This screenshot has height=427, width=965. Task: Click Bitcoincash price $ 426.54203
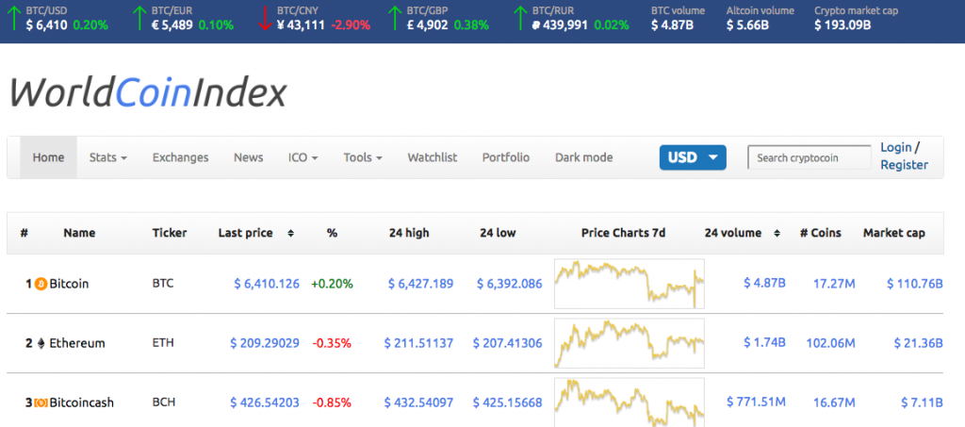265,403
